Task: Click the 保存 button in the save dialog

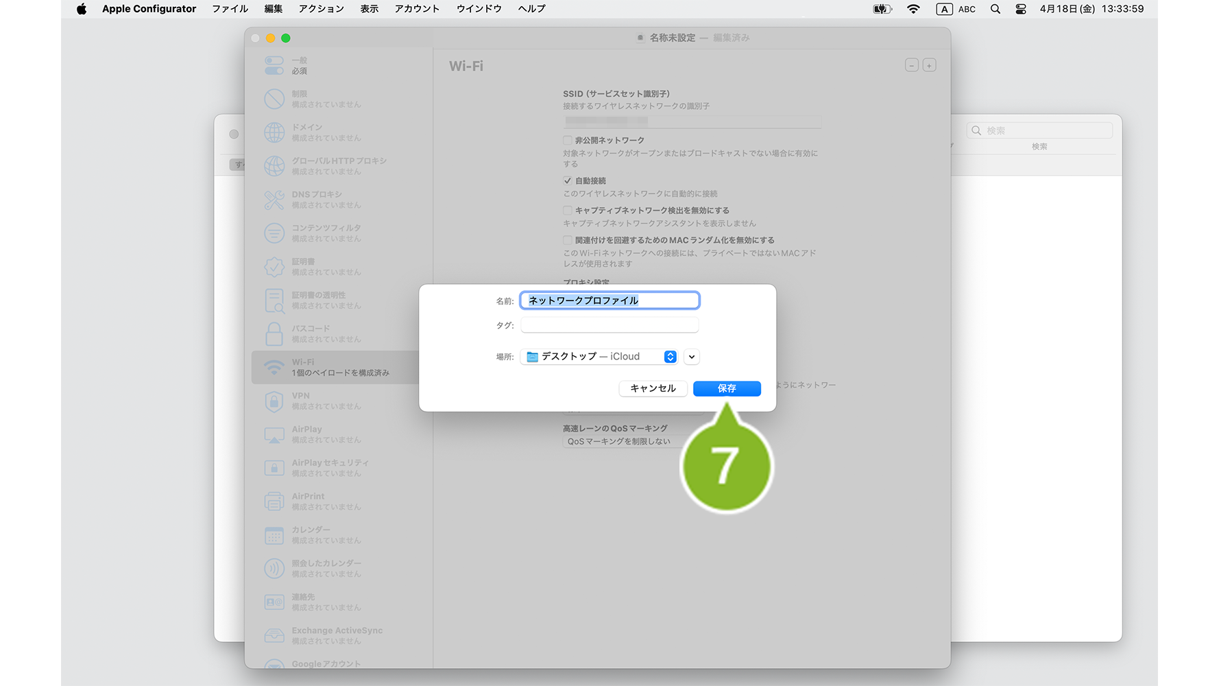Action: tap(727, 388)
